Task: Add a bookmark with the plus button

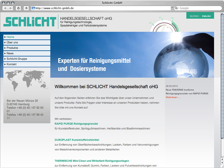Action: pyautogui.click(x=26, y=8)
